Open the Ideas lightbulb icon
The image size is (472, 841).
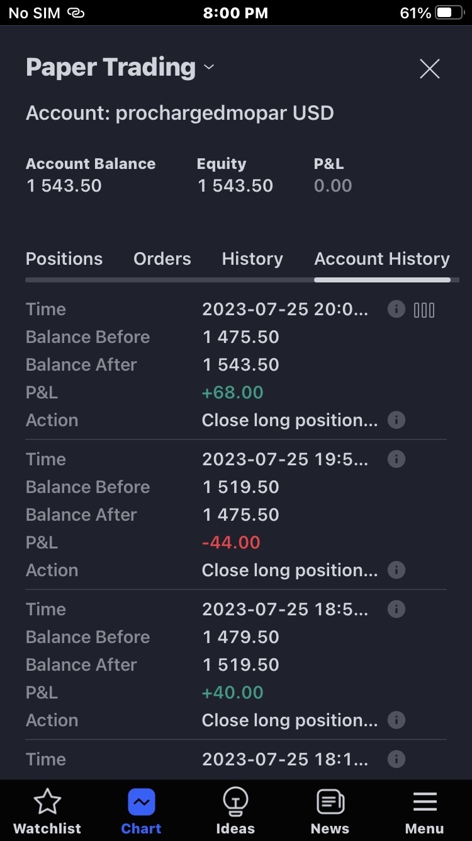[235, 802]
